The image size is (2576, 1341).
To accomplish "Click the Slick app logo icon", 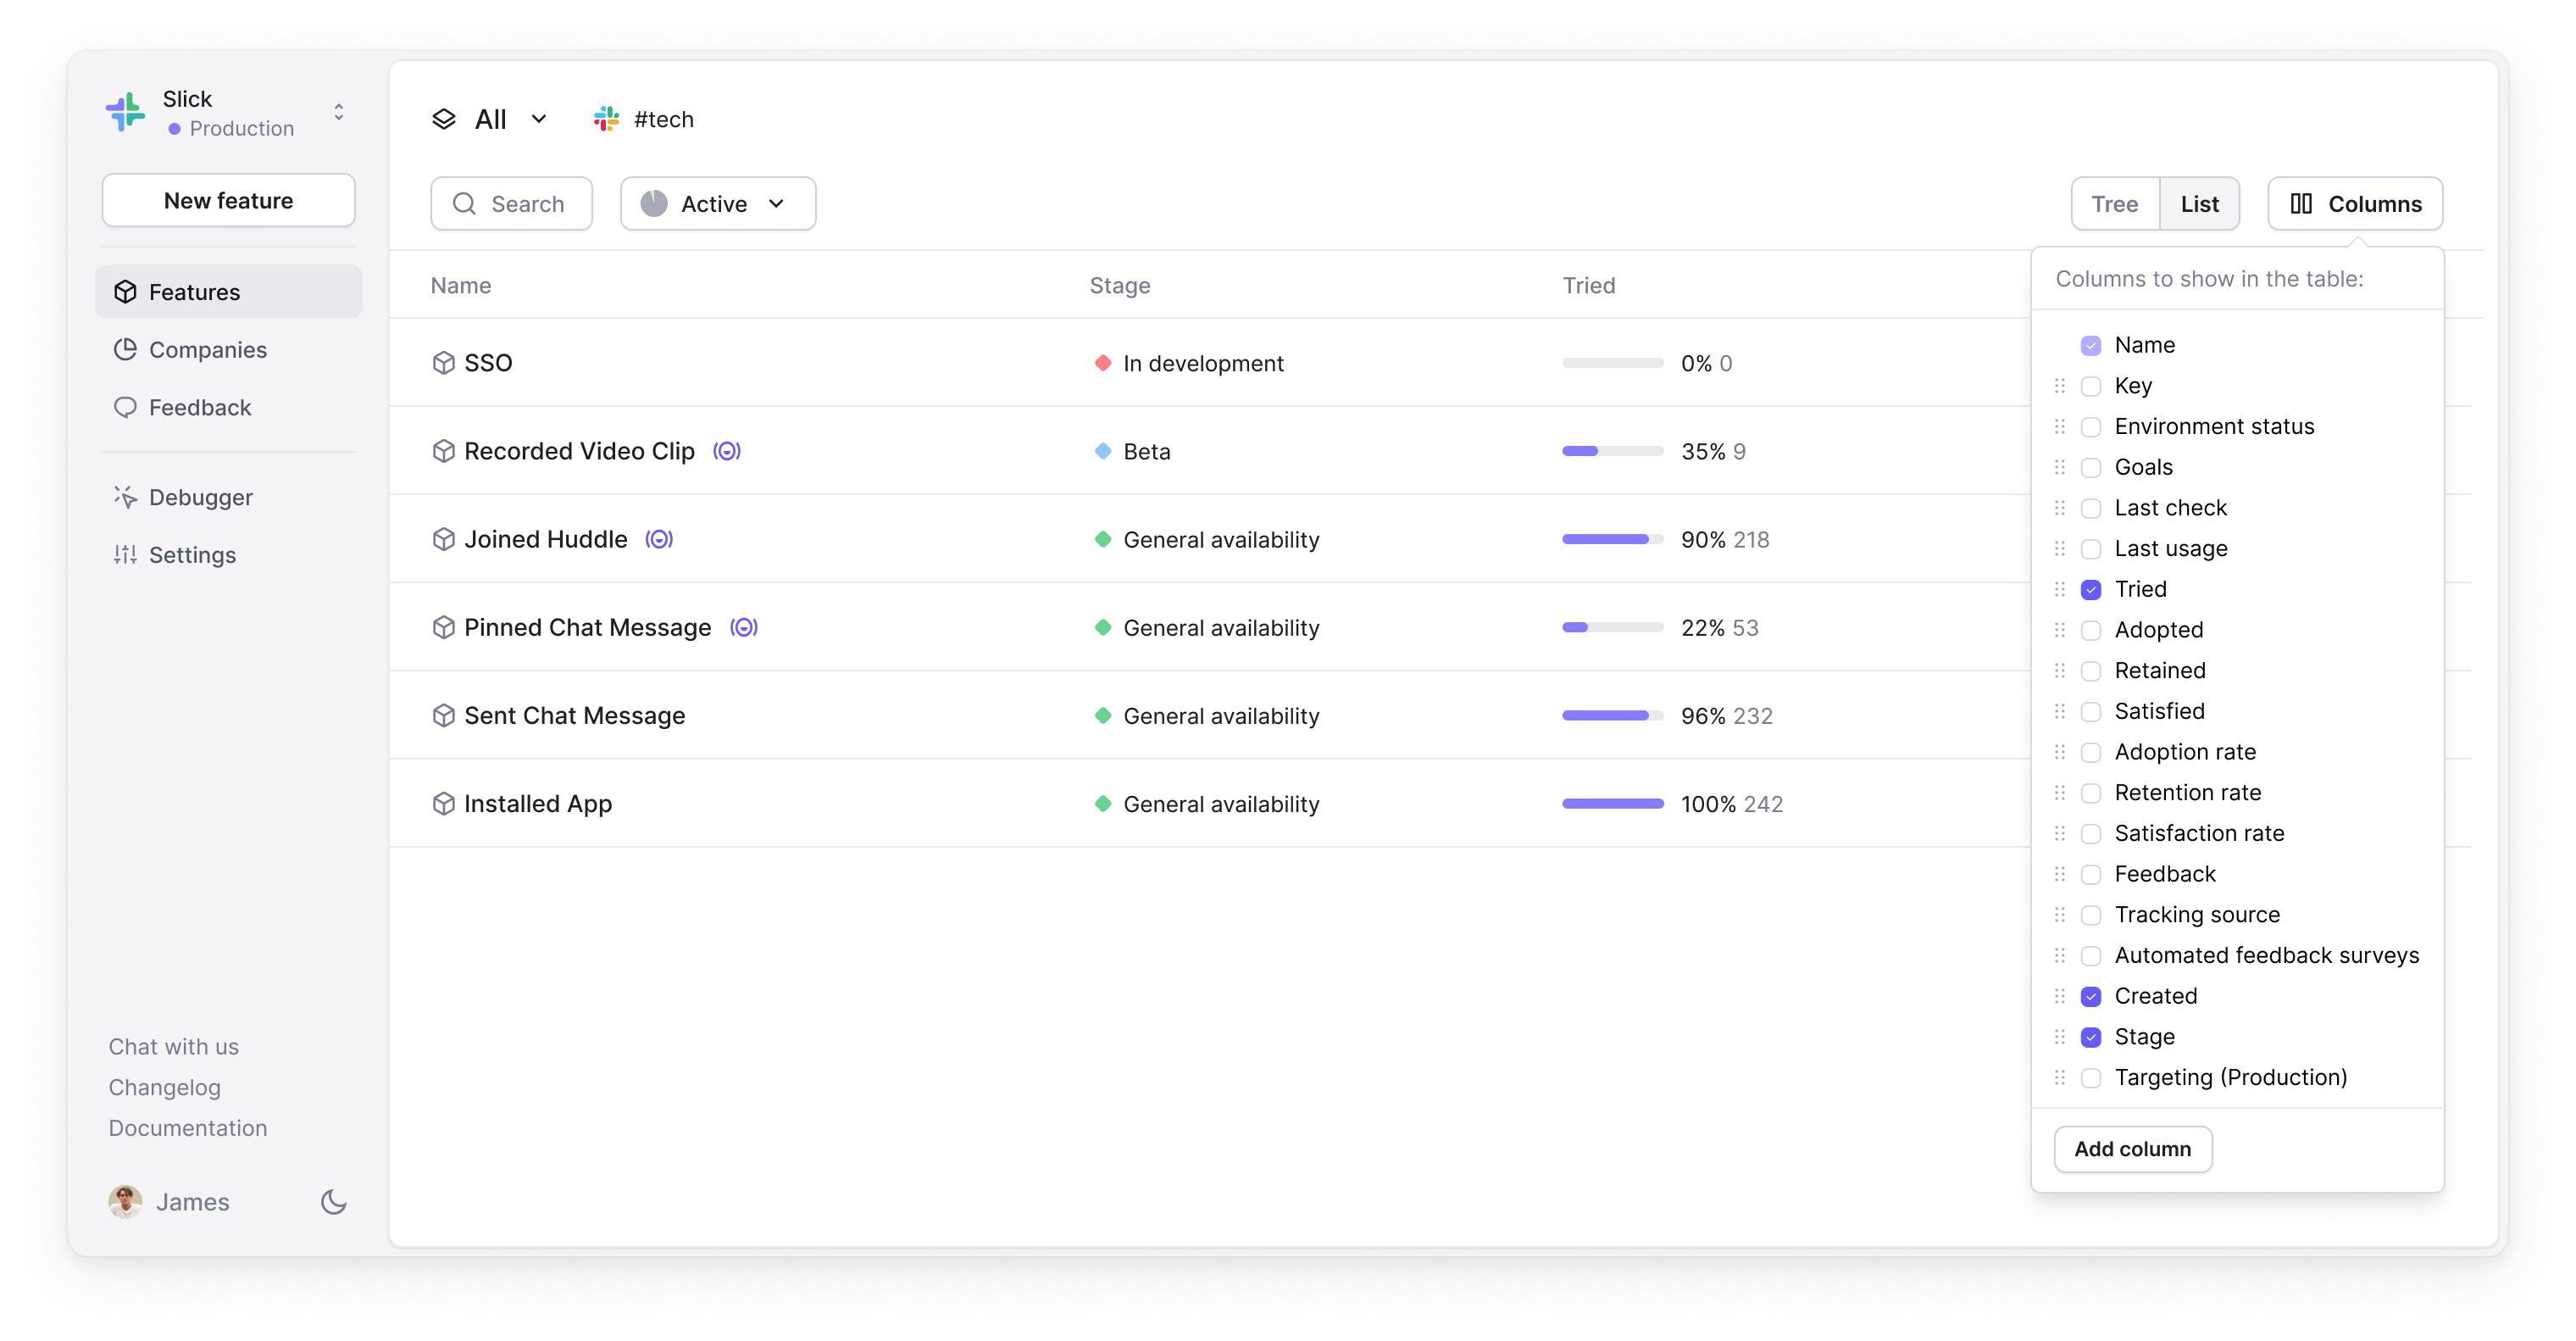I will [x=126, y=112].
